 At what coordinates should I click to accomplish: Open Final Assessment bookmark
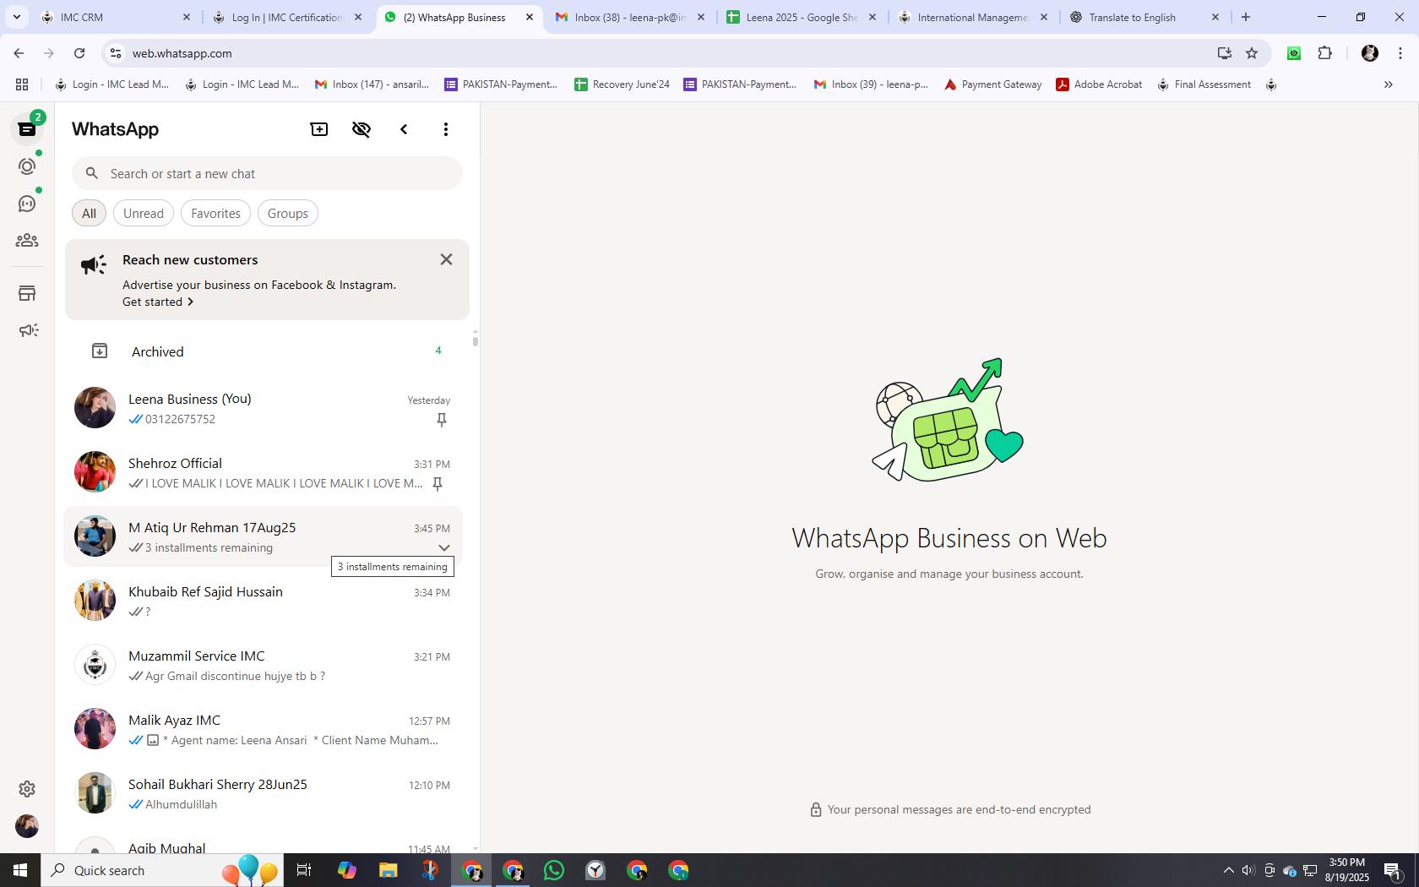1204,84
